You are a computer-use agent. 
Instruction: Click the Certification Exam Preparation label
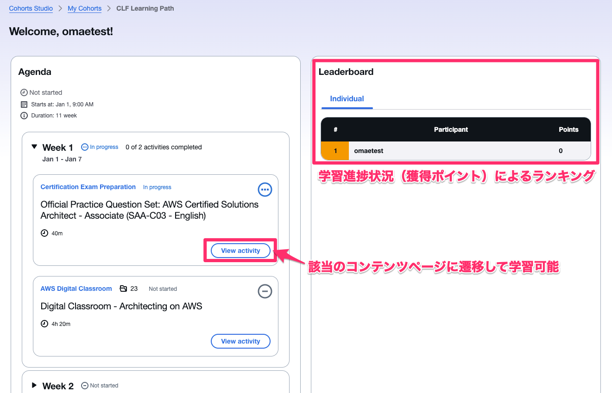88,187
